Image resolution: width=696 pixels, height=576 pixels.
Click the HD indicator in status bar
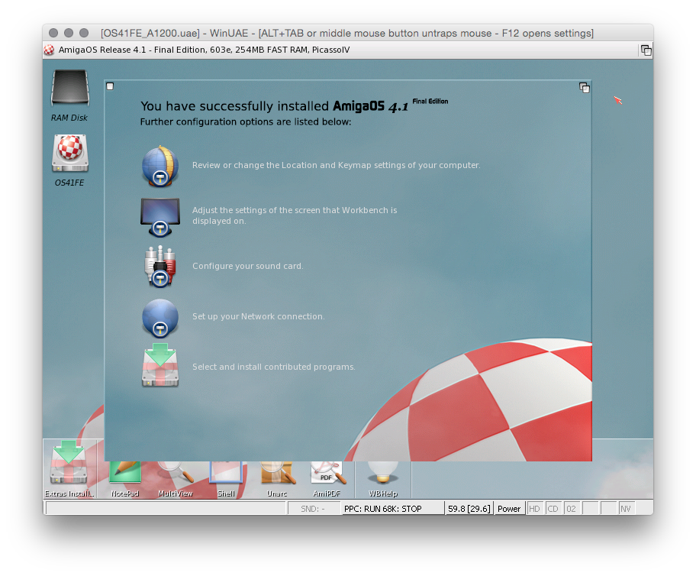coord(534,509)
